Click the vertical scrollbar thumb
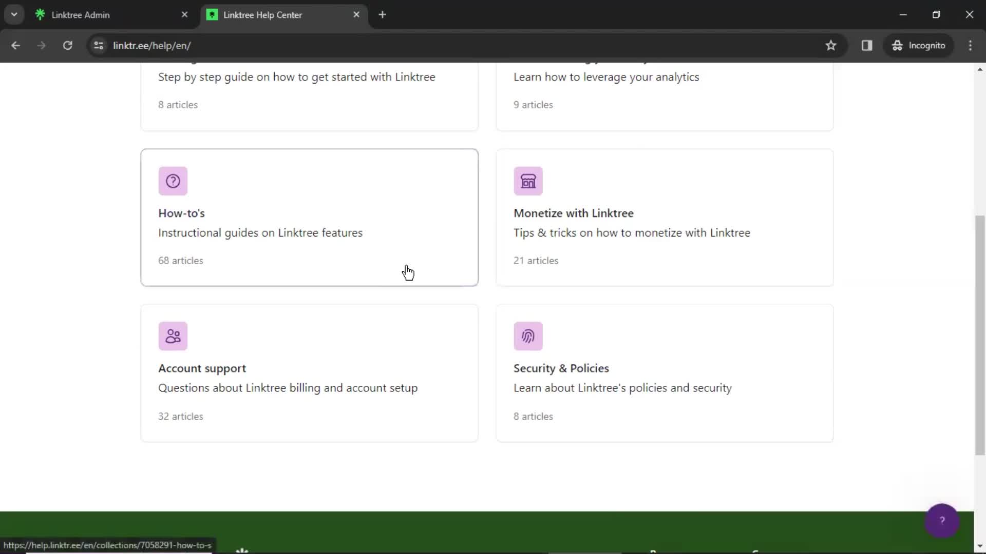 click(980, 335)
